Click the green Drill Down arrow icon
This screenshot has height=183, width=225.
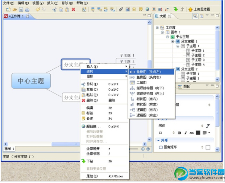coord(175,9)
